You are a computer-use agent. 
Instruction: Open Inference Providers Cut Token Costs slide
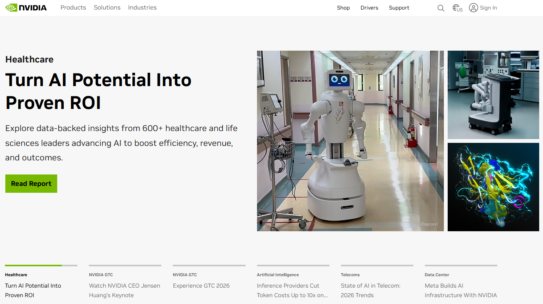(x=292, y=290)
